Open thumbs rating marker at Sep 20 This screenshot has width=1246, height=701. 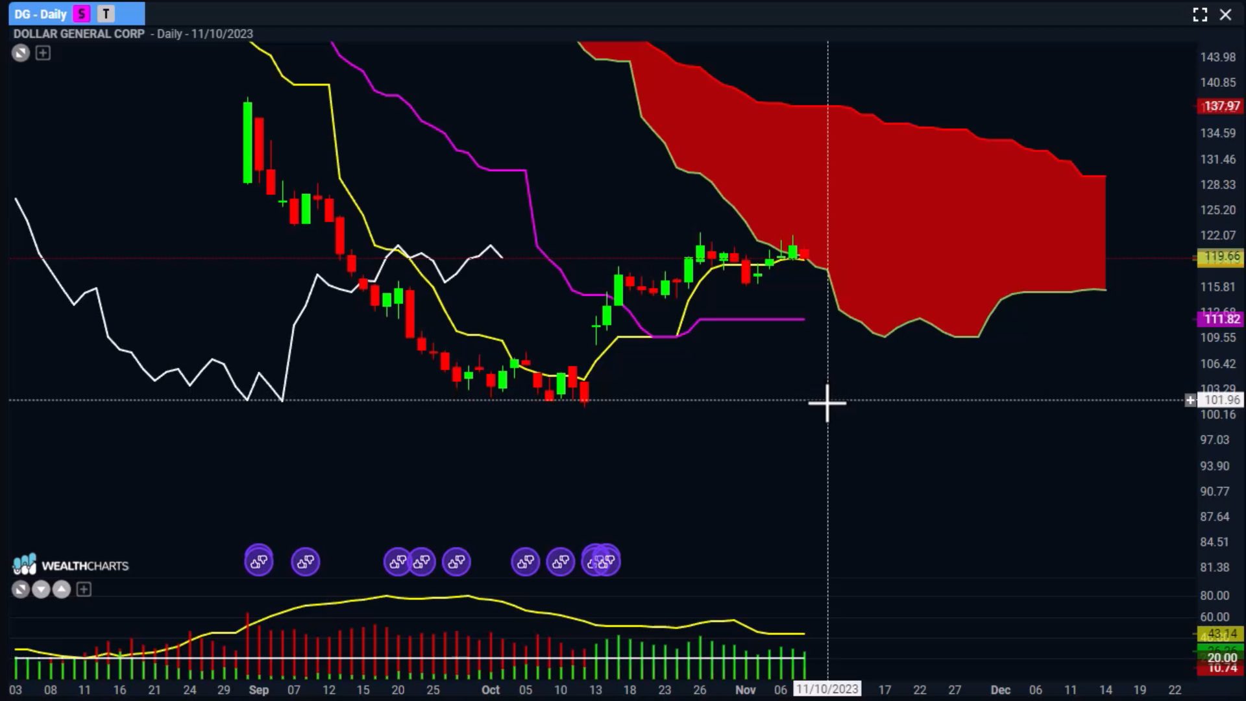click(397, 561)
